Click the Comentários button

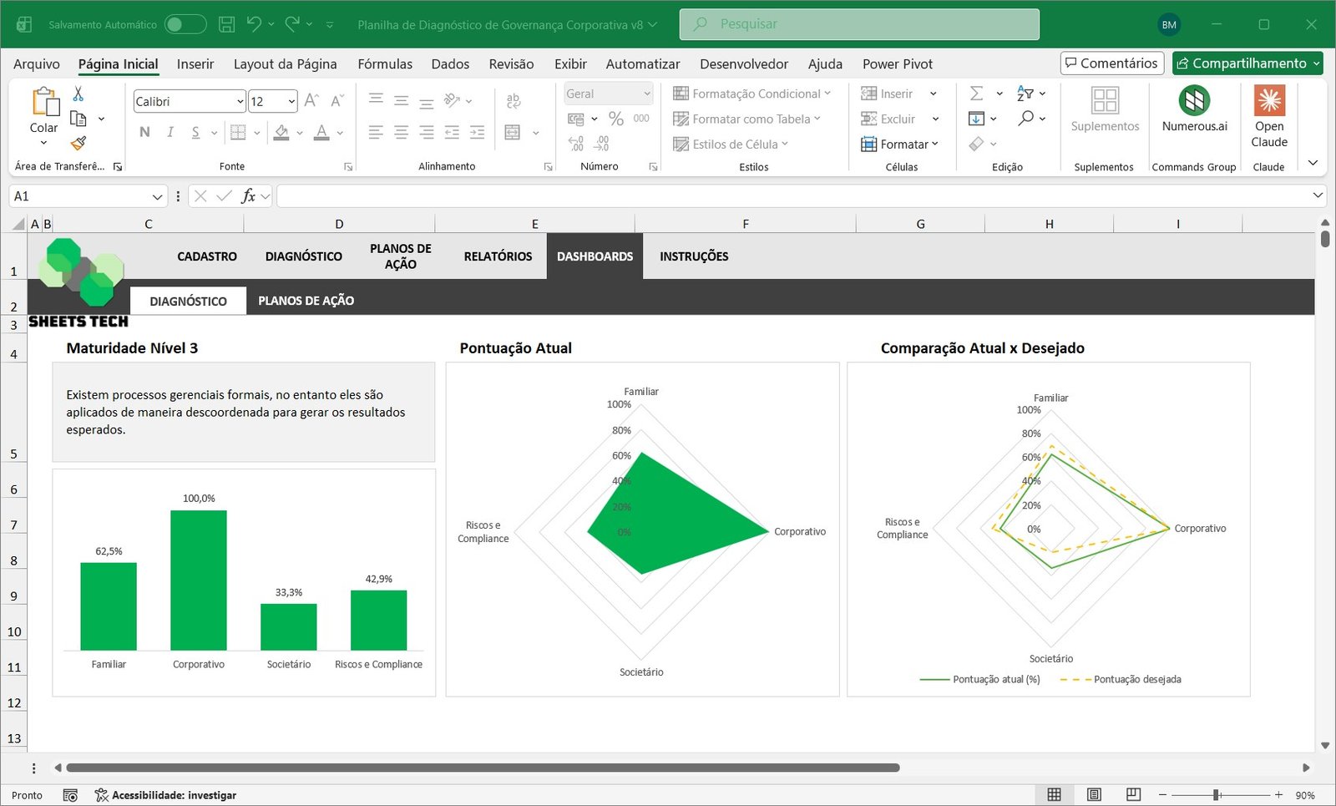tap(1111, 63)
